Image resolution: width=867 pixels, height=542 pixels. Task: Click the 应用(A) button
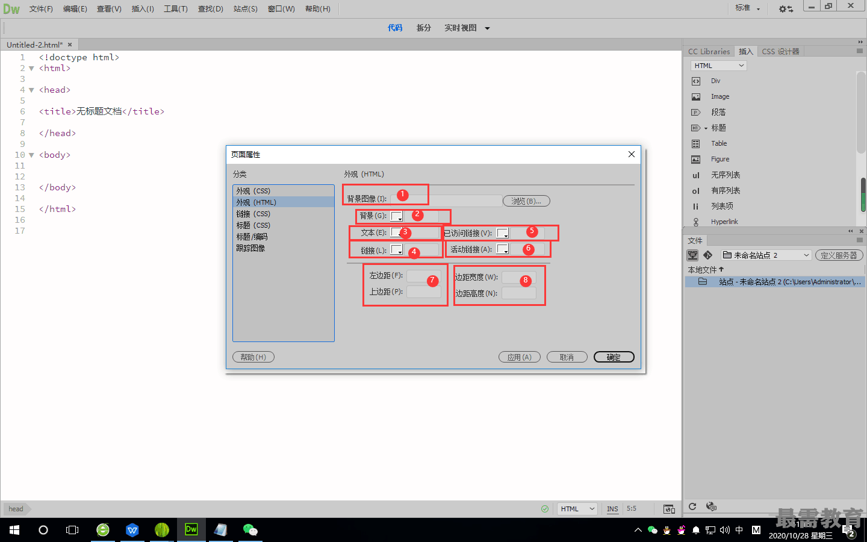(x=519, y=357)
